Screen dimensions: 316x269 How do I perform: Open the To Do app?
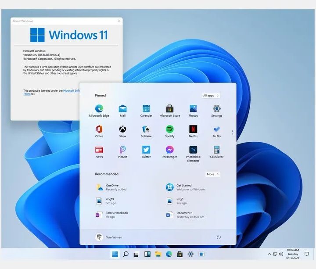click(217, 131)
